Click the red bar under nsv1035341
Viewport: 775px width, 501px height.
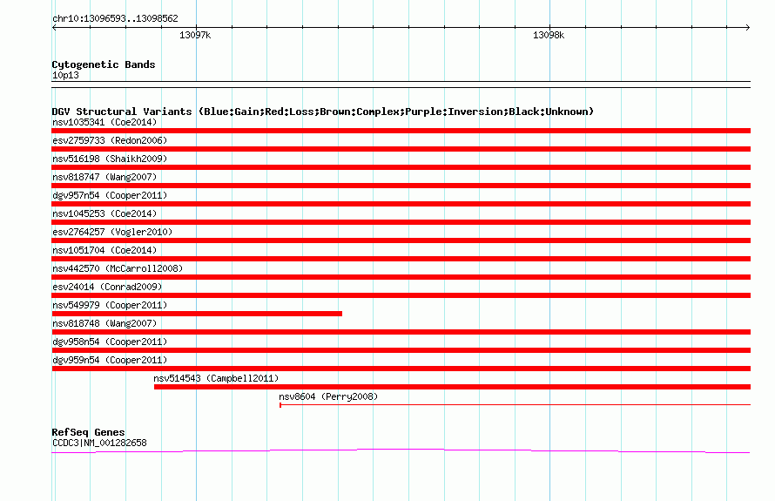pyautogui.click(x=401, y=131)
